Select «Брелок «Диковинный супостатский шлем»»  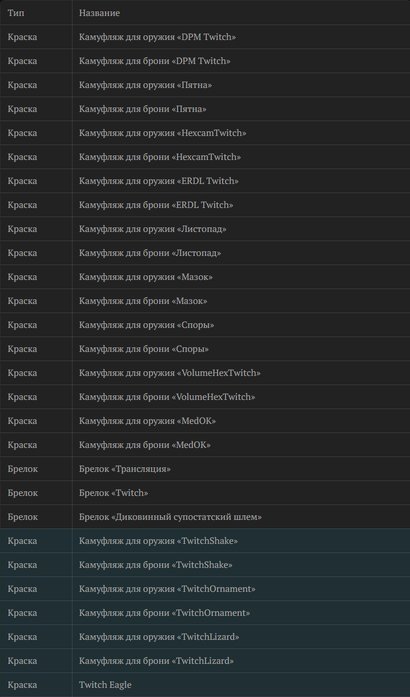point(170,517)
